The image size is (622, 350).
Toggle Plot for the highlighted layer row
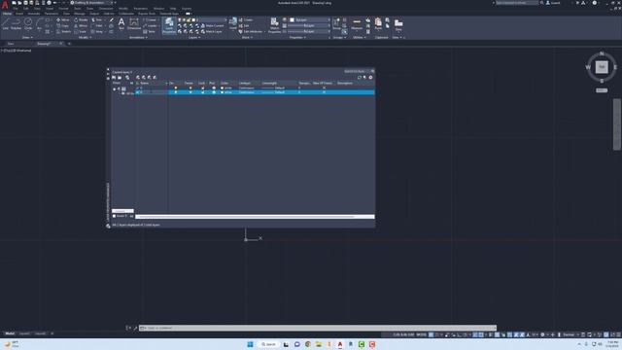tap(214, 92)
